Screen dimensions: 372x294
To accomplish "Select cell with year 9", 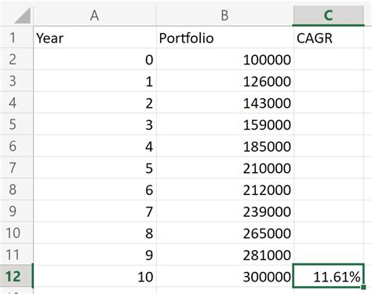I will point(95,255).
